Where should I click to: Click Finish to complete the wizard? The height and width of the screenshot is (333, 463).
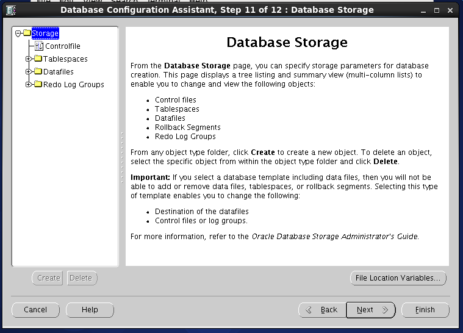pyautogui.click(x=425, y=310)
